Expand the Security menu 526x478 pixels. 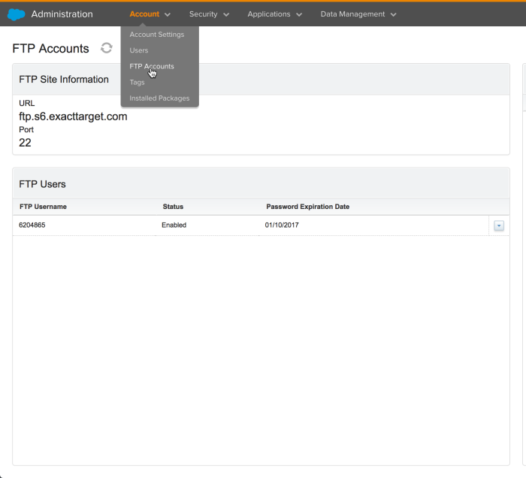(209, 14)
